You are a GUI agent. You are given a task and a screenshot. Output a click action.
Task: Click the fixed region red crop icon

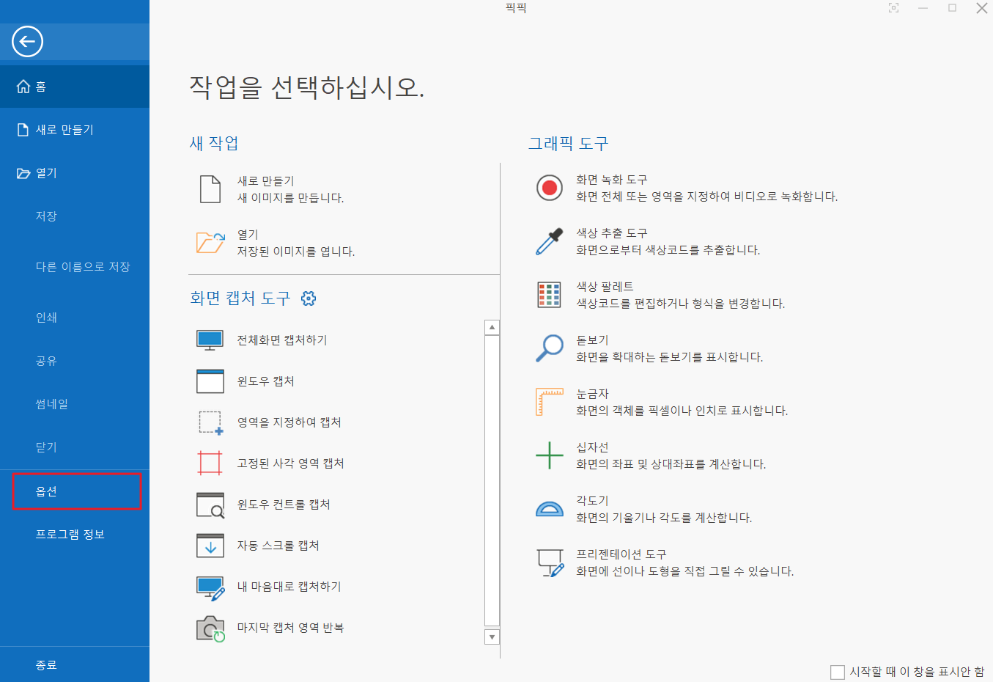pyautogui.click(x=210, y=463)
